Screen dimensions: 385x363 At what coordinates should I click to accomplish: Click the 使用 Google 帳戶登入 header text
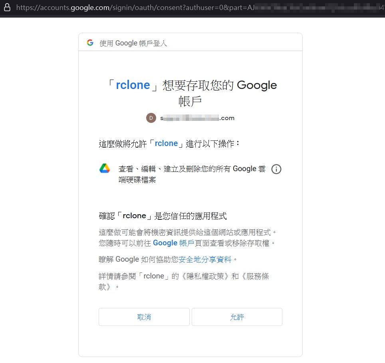click(133, 43)
